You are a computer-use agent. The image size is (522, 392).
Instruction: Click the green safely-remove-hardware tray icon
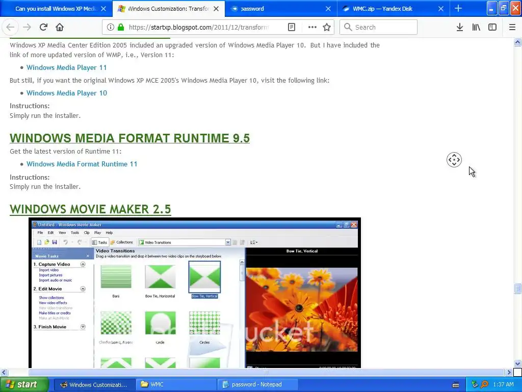(x=475, y=384)
